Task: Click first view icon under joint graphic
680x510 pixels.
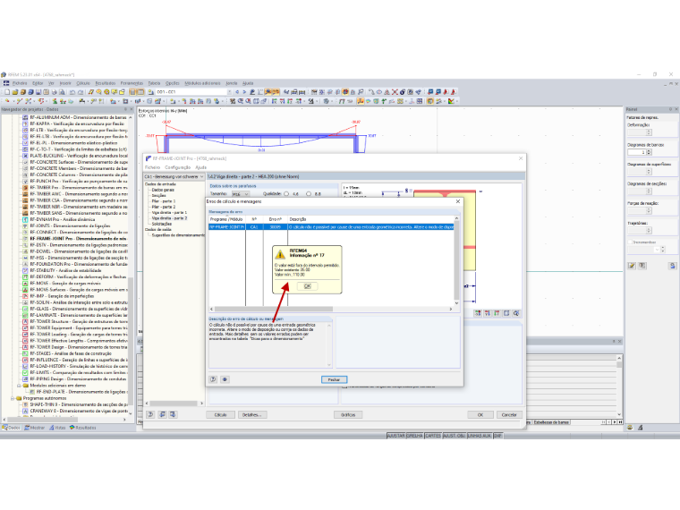Action: point(478,313)
